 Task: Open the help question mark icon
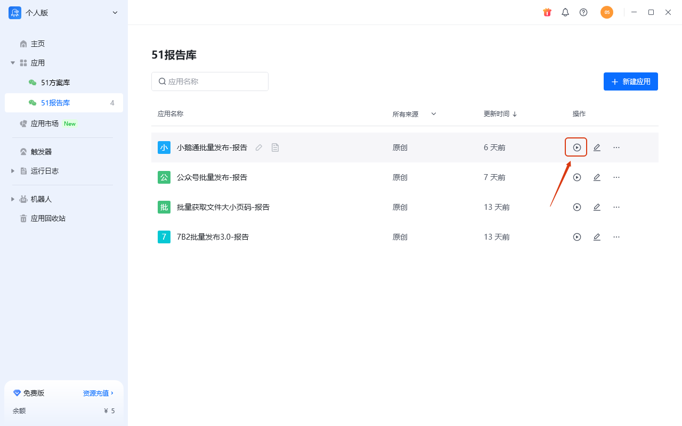tap(583, 12)
